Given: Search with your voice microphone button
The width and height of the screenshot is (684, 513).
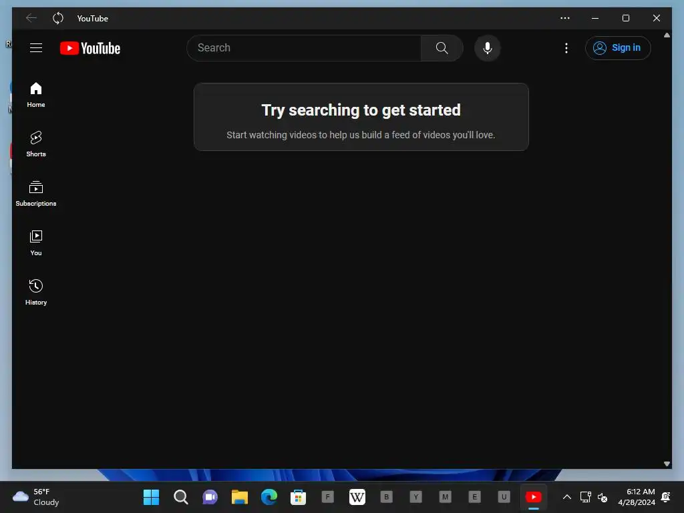Looking at the screenshot, I should pos(487,48).
